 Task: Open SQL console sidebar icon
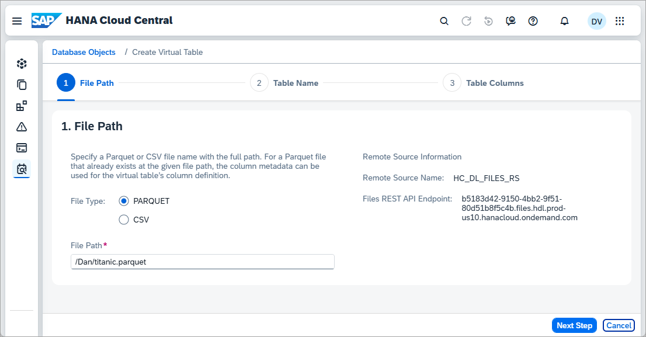pos(22,148)
